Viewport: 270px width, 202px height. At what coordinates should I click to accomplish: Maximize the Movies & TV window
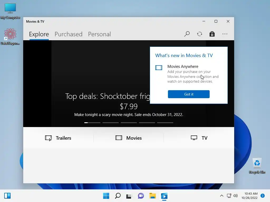pyautogui.click(x=216, y=21)
